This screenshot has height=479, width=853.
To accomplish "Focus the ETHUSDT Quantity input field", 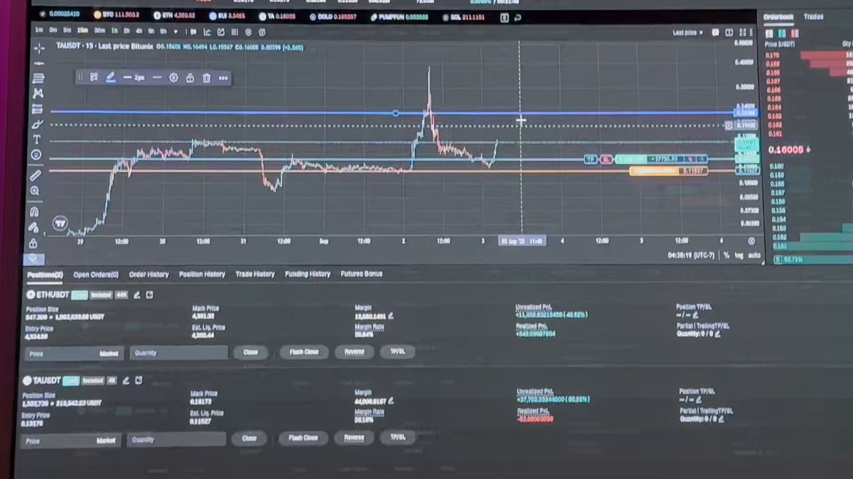I will click(178, 353).
